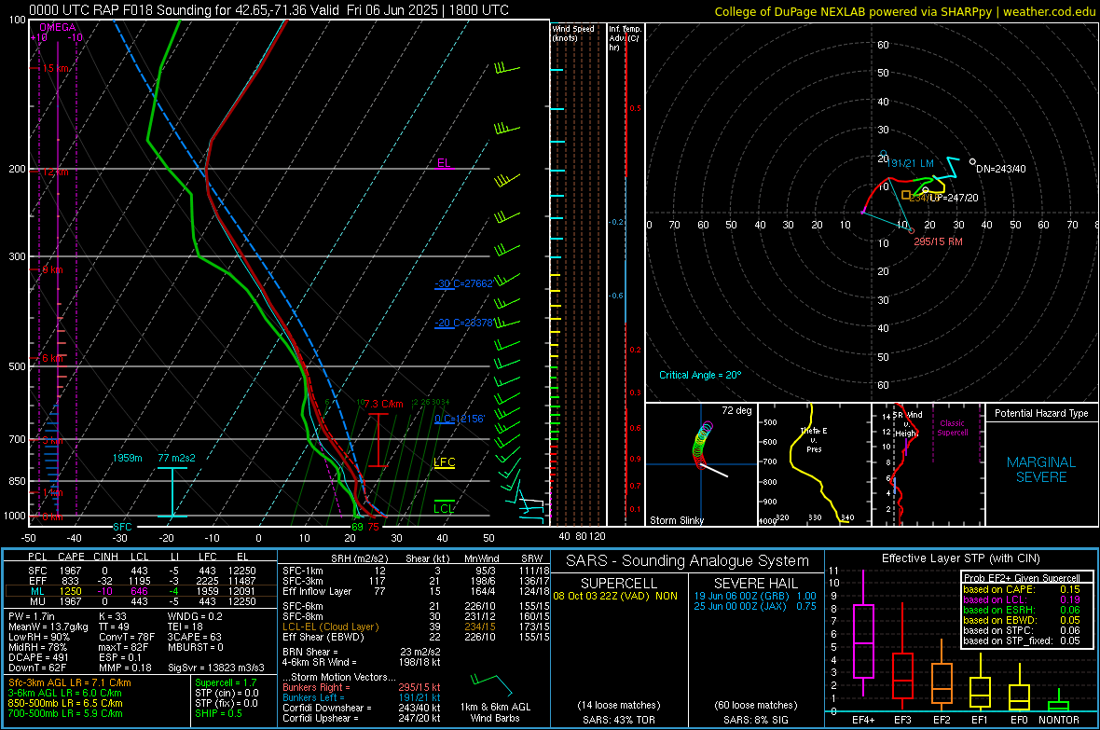The image size is (1100, 730).
Task: Click the magenta EL label on the skew-T
Action: tap(444, 163)
